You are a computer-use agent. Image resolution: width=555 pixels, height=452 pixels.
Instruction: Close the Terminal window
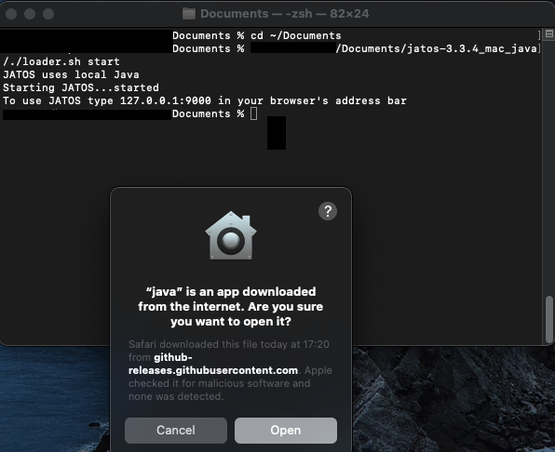(11, 14)
